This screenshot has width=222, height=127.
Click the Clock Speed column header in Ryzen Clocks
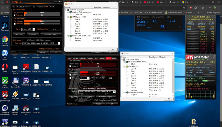(x=97, y=8)
